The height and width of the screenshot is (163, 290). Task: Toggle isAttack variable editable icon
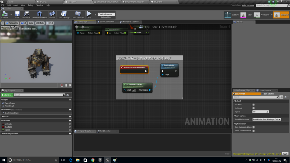tap(70, 127)
